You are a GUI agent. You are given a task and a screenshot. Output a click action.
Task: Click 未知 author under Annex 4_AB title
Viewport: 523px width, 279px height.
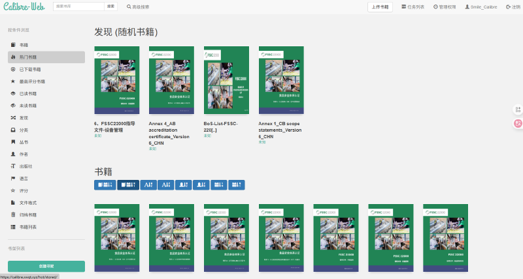coord(152,149)
